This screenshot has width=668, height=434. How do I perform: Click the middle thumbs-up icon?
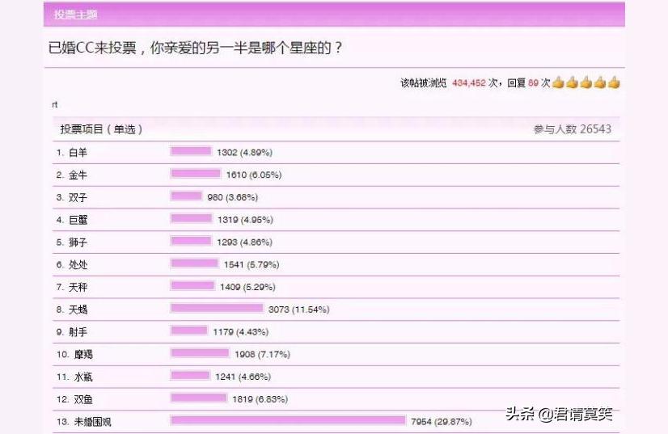point(586,82)
